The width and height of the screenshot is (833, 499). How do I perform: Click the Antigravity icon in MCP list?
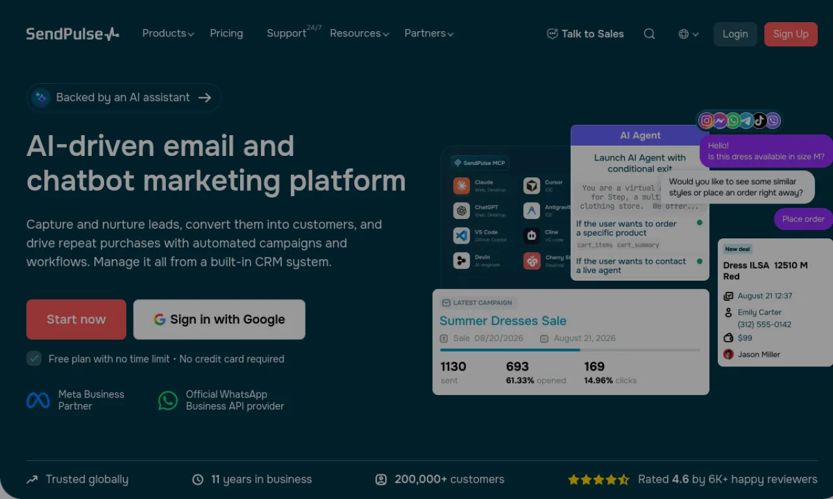532,211
